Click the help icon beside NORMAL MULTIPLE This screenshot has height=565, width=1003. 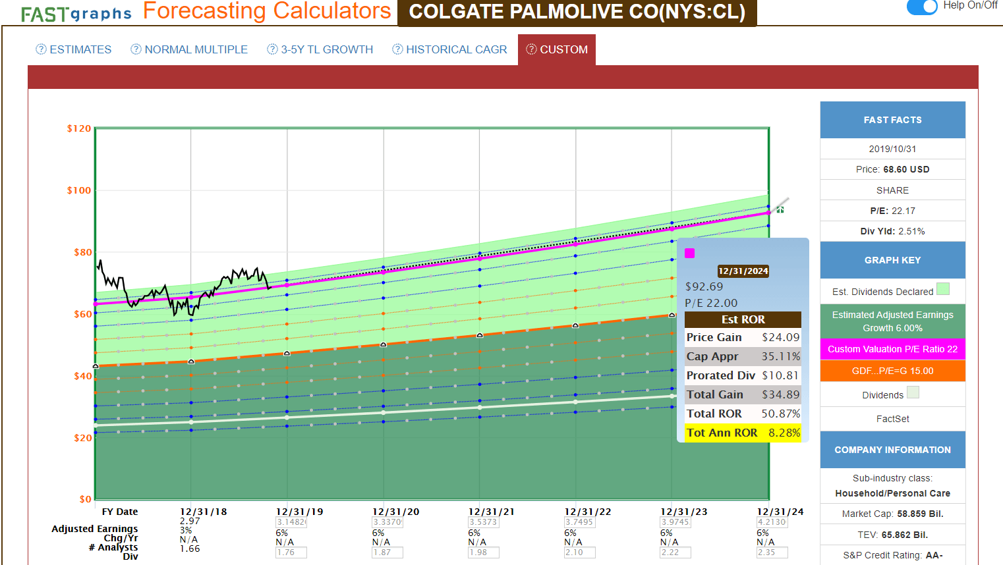click(x=136, y=49)
